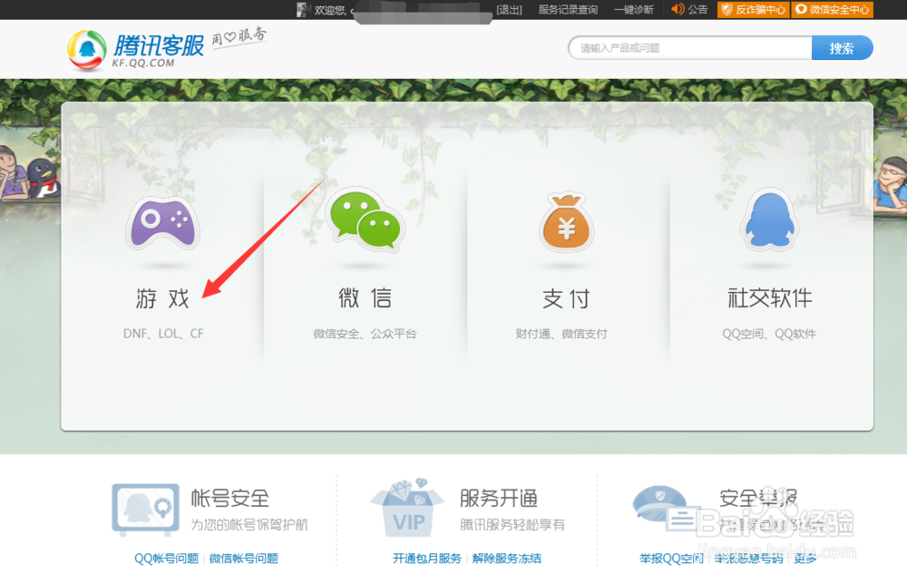The width and height of the screenshot is (907, 583).
Task: Open the 举报QQ空间 link
Action: [x=671, y=559]
